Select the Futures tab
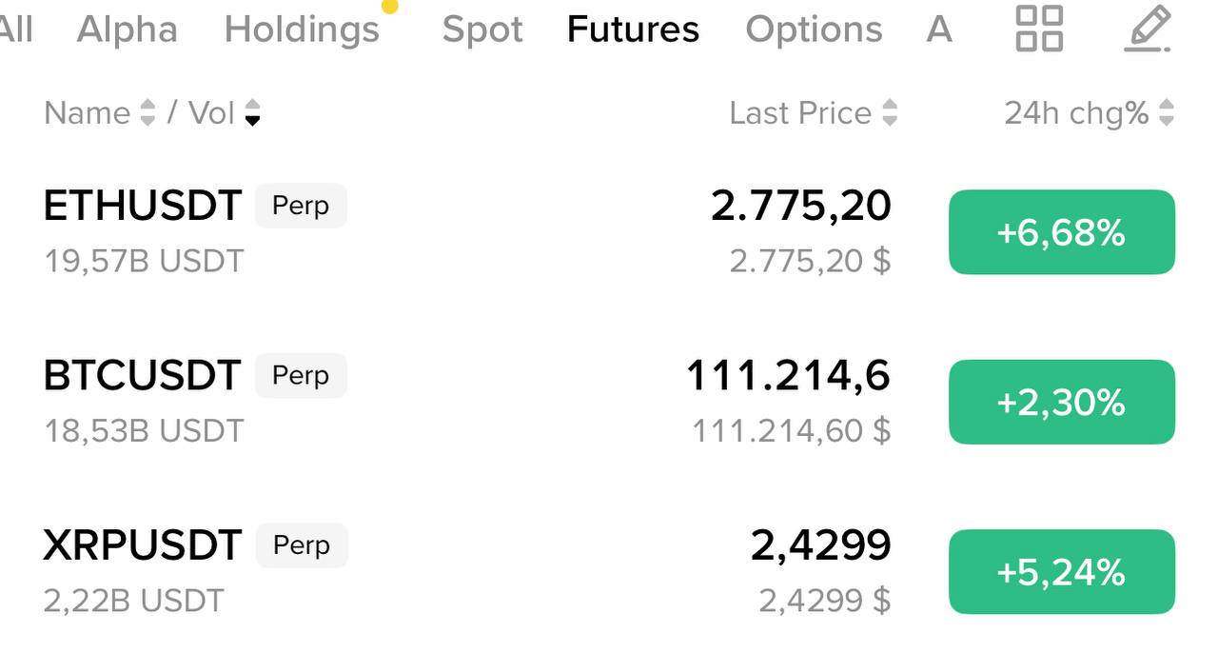Screen dimensions: 1218x653 point(633,30)
